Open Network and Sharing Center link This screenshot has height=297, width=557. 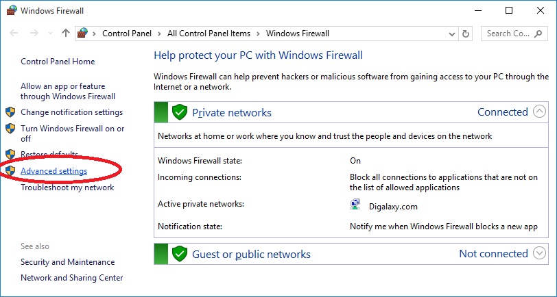click(71, 278)
